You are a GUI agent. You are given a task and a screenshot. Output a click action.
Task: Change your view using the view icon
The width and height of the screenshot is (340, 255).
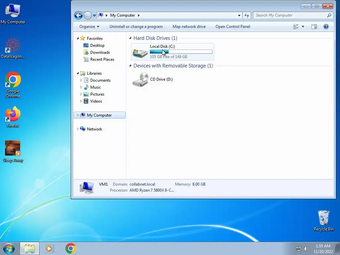[296, 27]
